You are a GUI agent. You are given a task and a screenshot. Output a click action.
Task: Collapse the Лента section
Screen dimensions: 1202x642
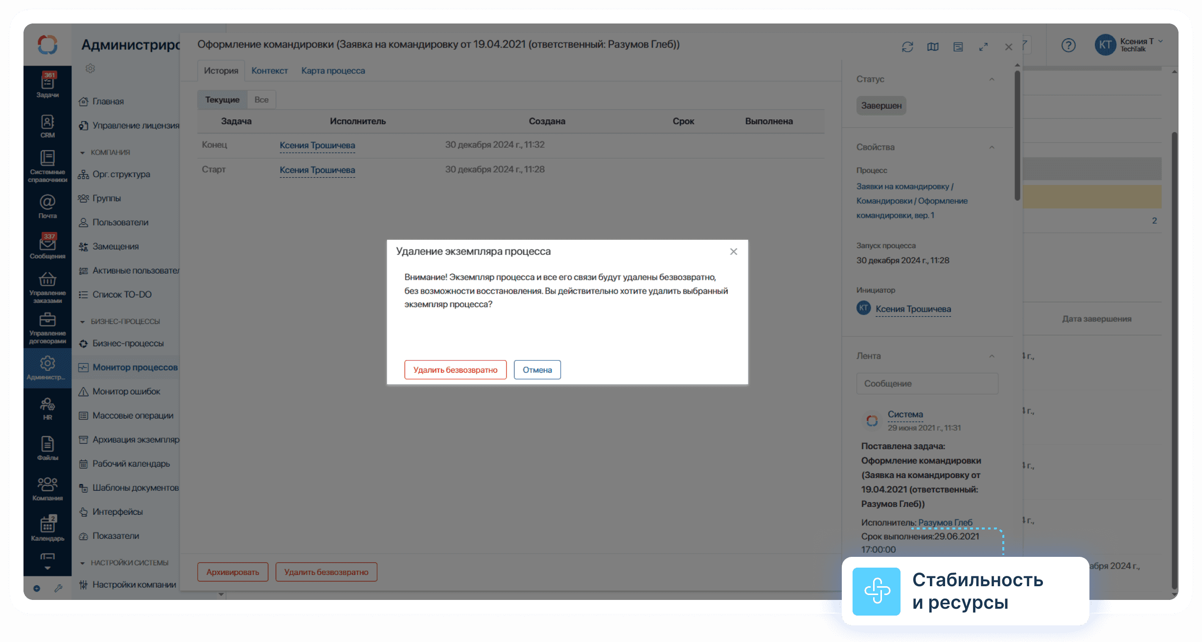coord(992,356)
